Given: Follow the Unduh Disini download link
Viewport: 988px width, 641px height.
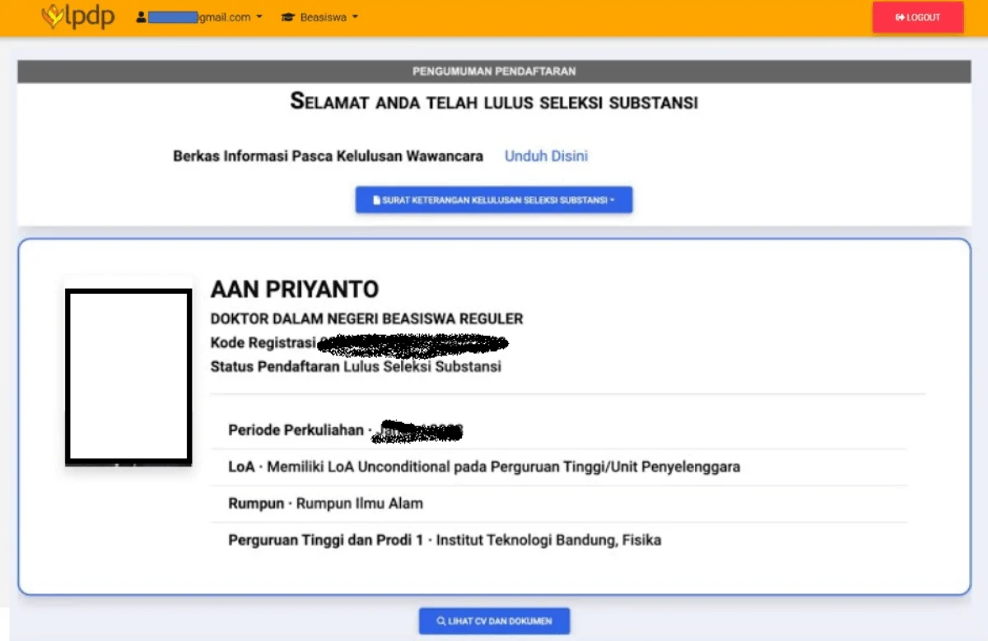Looking at the screenshot, I should (x=546, y=156).
